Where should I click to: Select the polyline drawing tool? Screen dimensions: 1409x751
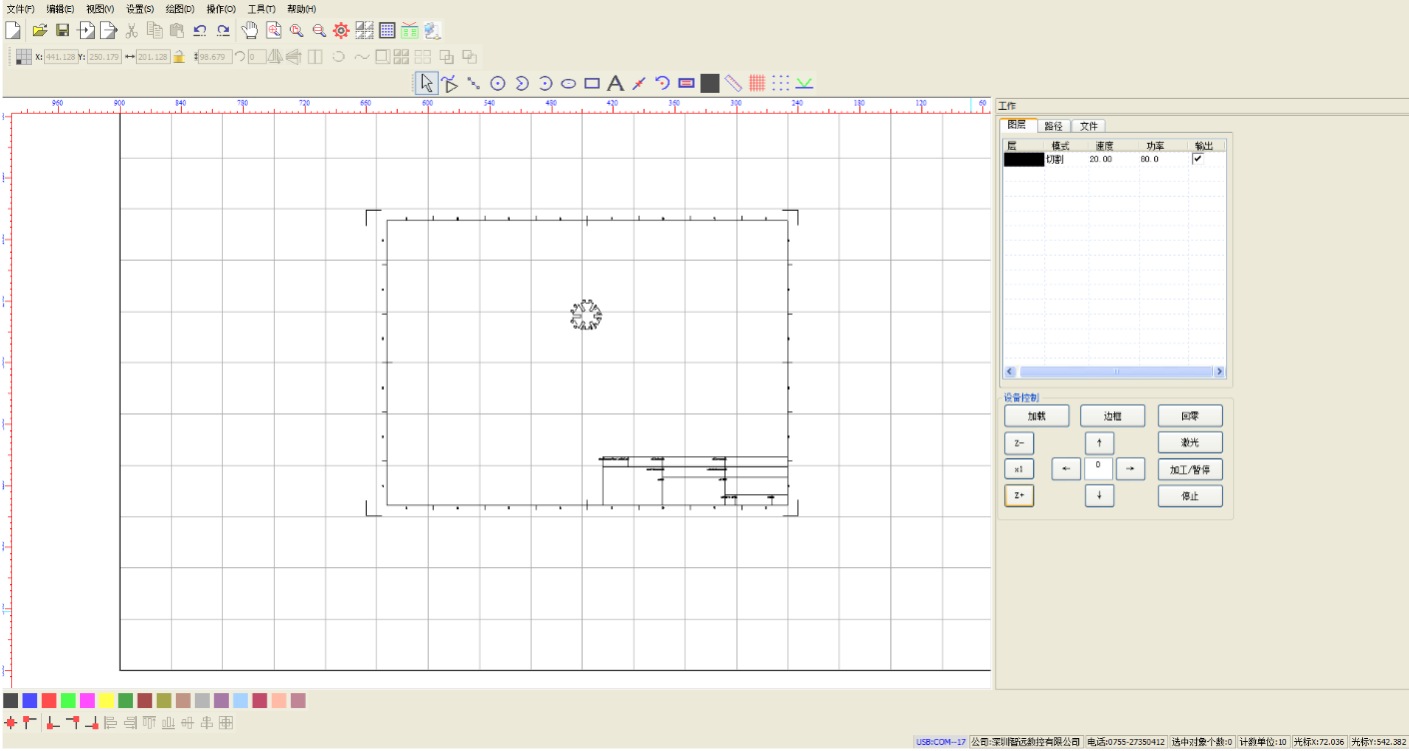pos(474,83)
